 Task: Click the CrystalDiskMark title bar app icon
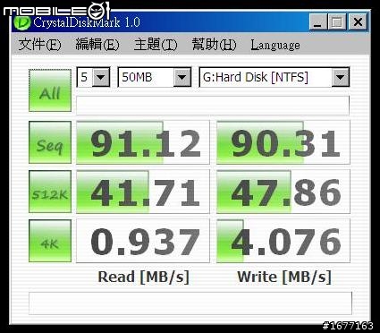click(22, 21)
